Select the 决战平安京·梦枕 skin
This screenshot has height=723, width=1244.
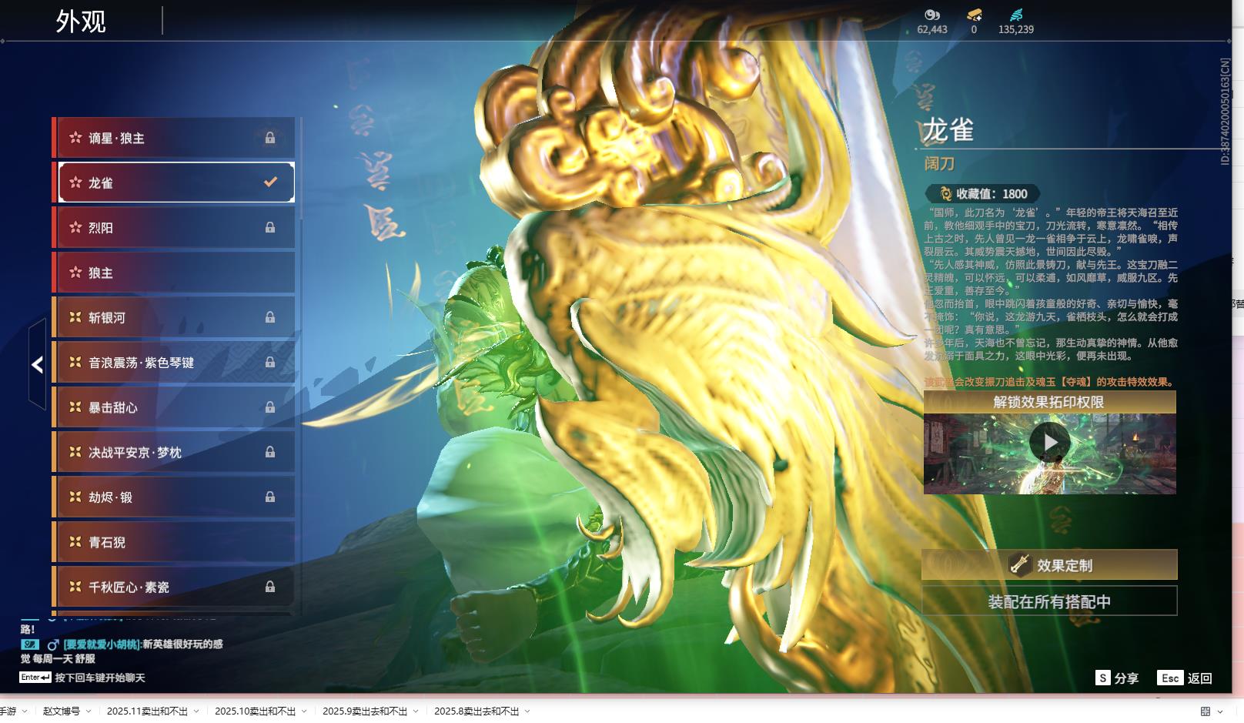tap(174, 452)
